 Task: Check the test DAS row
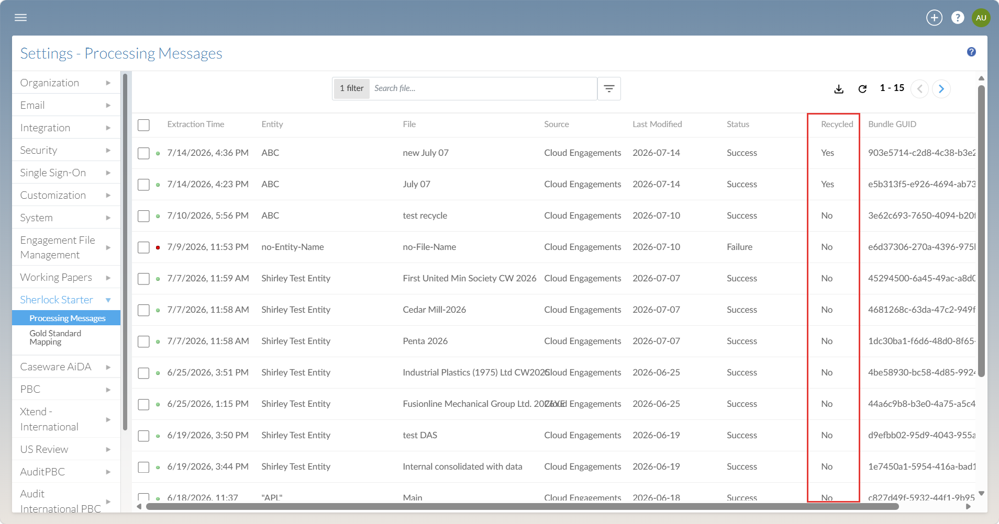tap(143, 436)
